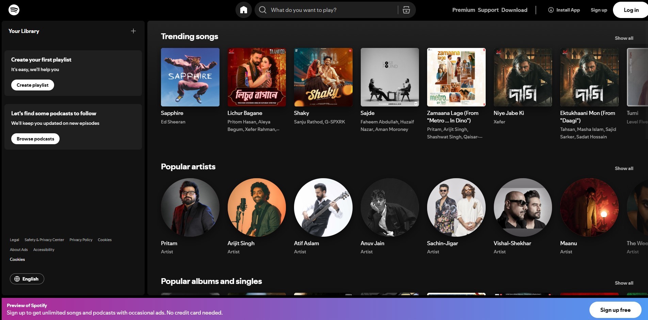Click the Install App download icon
This screenshot has width=648, height=320.
click(x=551, y=10)
